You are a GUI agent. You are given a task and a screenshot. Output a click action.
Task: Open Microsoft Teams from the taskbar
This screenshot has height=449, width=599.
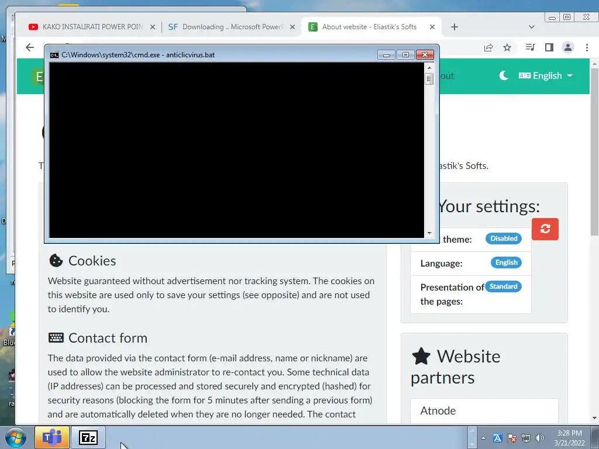pos(52,437)
